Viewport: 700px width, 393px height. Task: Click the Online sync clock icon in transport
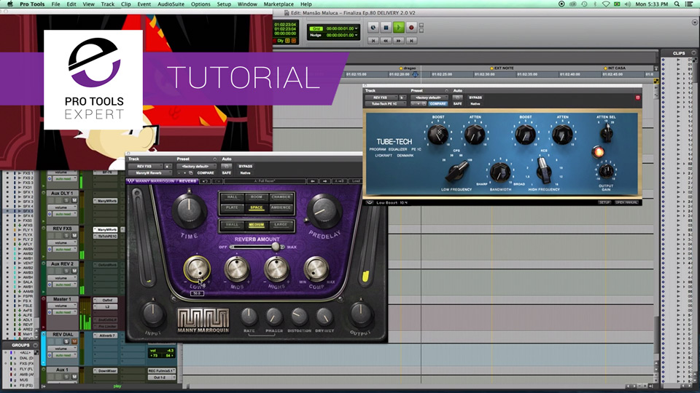(x=373, y=28)
